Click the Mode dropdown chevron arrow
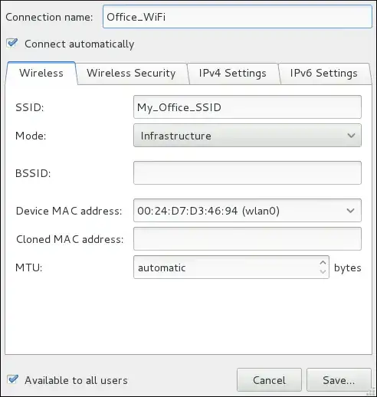 351,136
